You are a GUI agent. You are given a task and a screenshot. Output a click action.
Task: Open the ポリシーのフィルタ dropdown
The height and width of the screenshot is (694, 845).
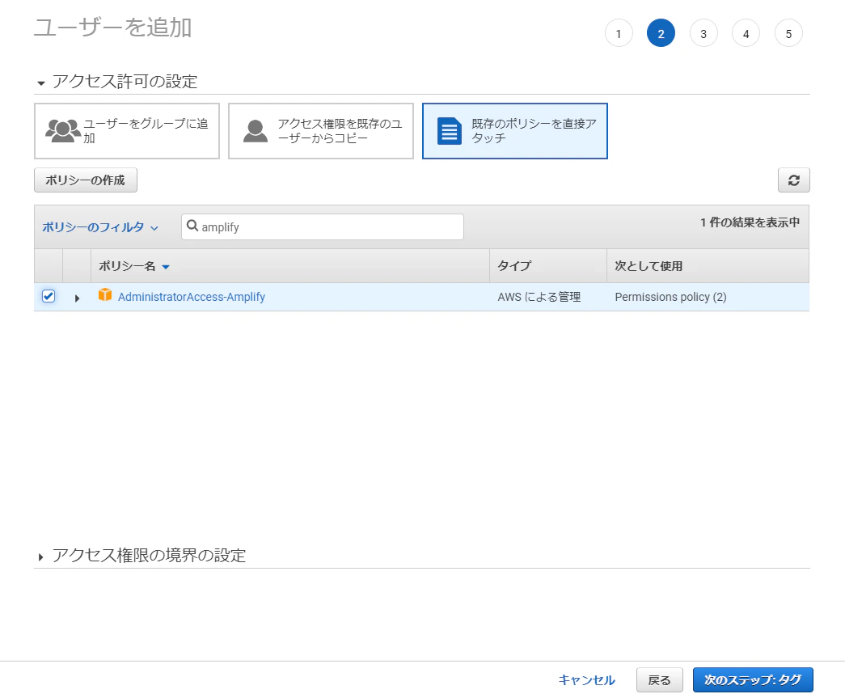(x=100, y=227)
